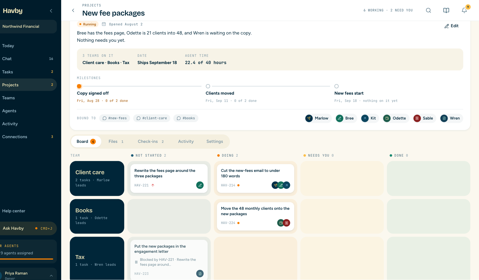The width and height of the screenshot is (479, 280).
Task: Go back using the arrow beside Projects
Action: tap(73, 10)
